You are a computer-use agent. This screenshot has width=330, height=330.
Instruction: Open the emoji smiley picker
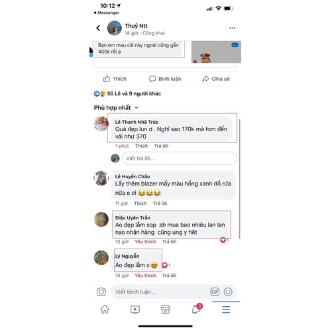(x=228, y=292)
